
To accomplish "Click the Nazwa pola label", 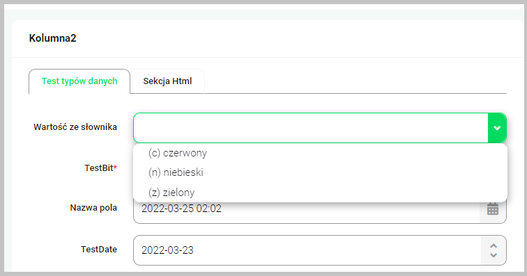I will tap(93, 208).
